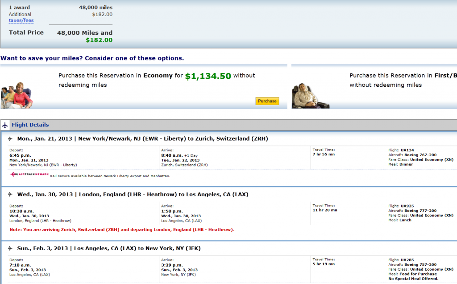This screenshot has height=284, width=457.
Task: Click the London to Los Angeles segment header
Action: tap(133, 194)
